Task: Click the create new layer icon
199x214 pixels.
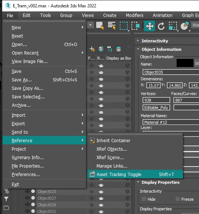Action: 92,49
